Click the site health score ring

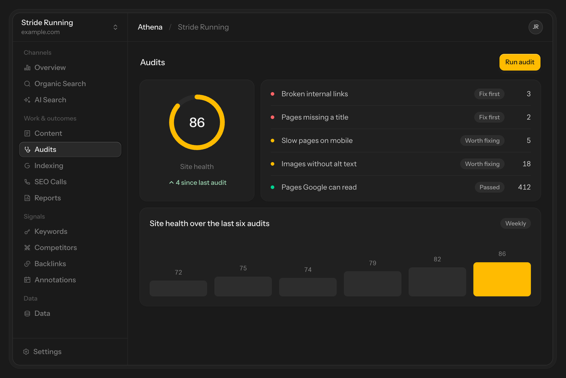coord(197,122)
